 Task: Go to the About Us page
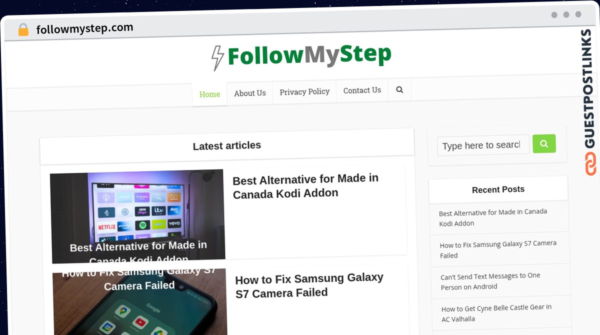[x=250, y=93]
